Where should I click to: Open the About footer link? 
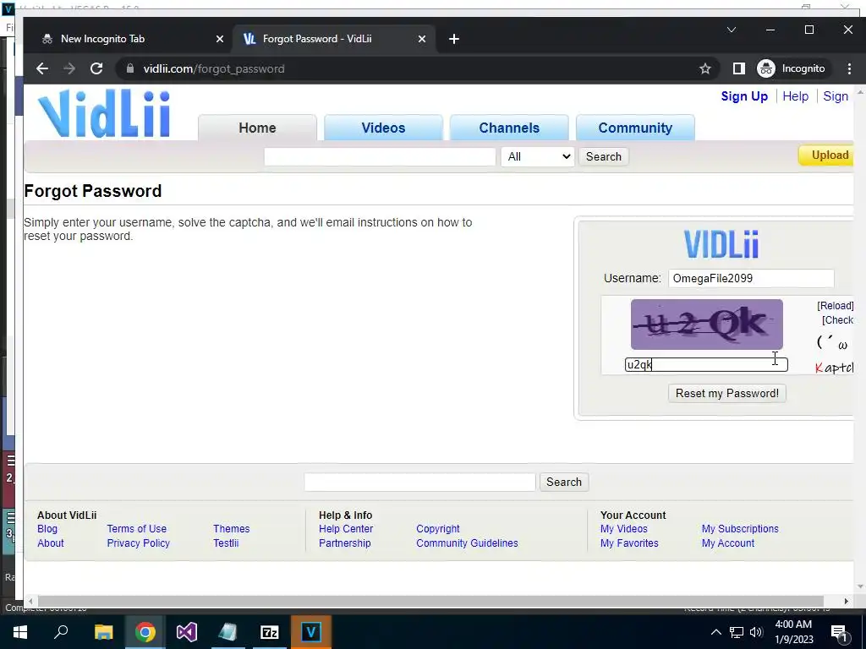50,543
